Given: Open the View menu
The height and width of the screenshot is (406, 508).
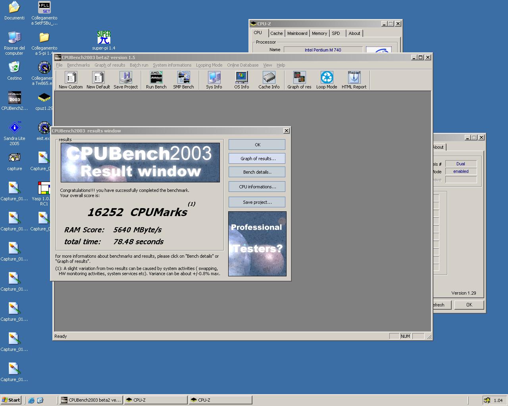Looking at the screenshot, I should tap(267, 65).
